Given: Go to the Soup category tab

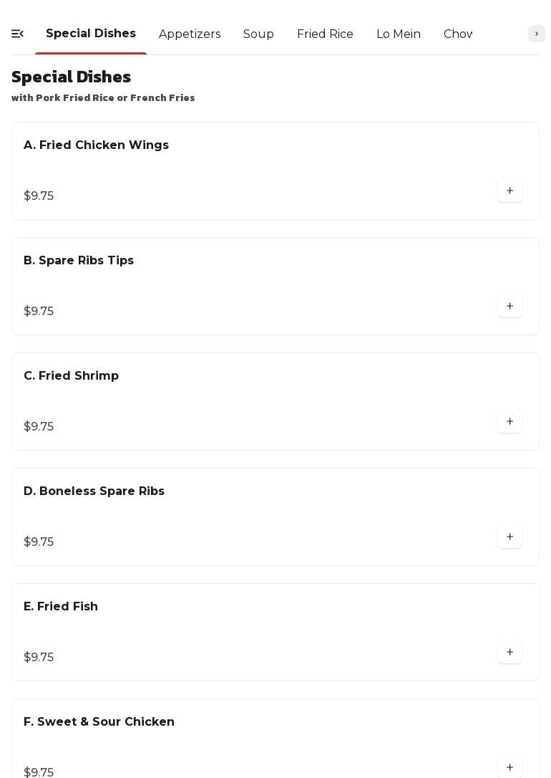Looking at the screenshot, I should (258, 34).
